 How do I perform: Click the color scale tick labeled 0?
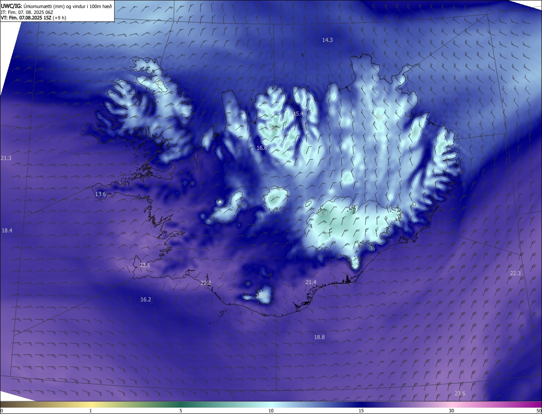coord(1,411)
